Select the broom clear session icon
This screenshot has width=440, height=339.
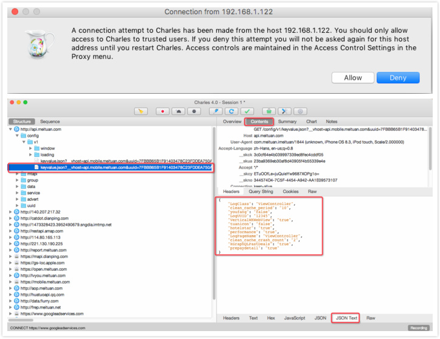(x=141, y=111)
